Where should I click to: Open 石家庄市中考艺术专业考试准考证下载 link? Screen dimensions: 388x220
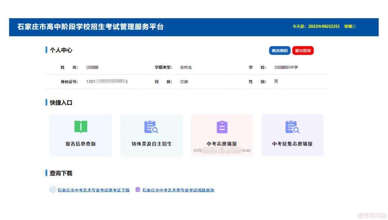point(93,190)
